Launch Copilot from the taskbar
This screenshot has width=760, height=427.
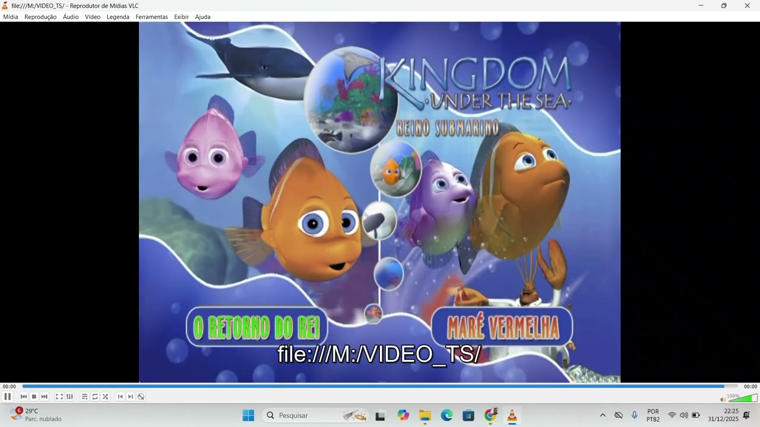[404, 415]
